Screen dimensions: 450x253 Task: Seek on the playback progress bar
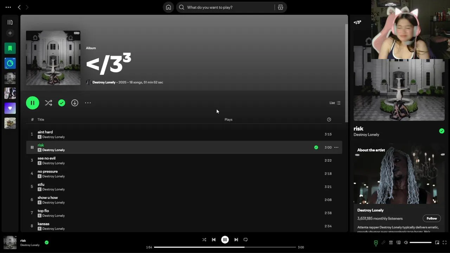click(x=225, y=247)
